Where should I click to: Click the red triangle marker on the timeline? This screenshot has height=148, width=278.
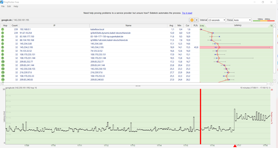235,146
